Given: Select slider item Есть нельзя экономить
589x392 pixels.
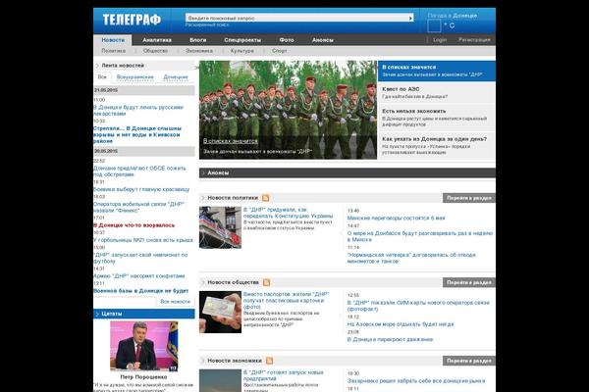Looking at the screenshot, I should click(437, 118).
